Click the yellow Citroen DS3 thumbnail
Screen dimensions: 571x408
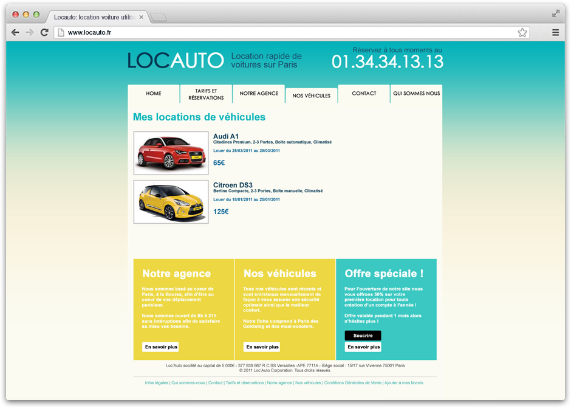coord(171,202)
